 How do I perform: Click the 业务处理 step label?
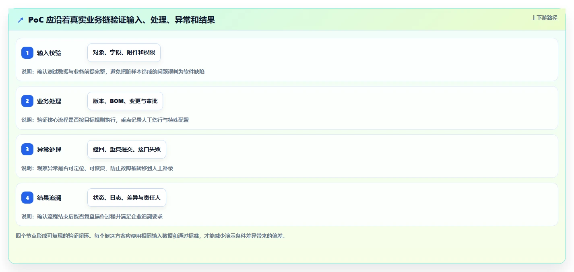[49, 101]
